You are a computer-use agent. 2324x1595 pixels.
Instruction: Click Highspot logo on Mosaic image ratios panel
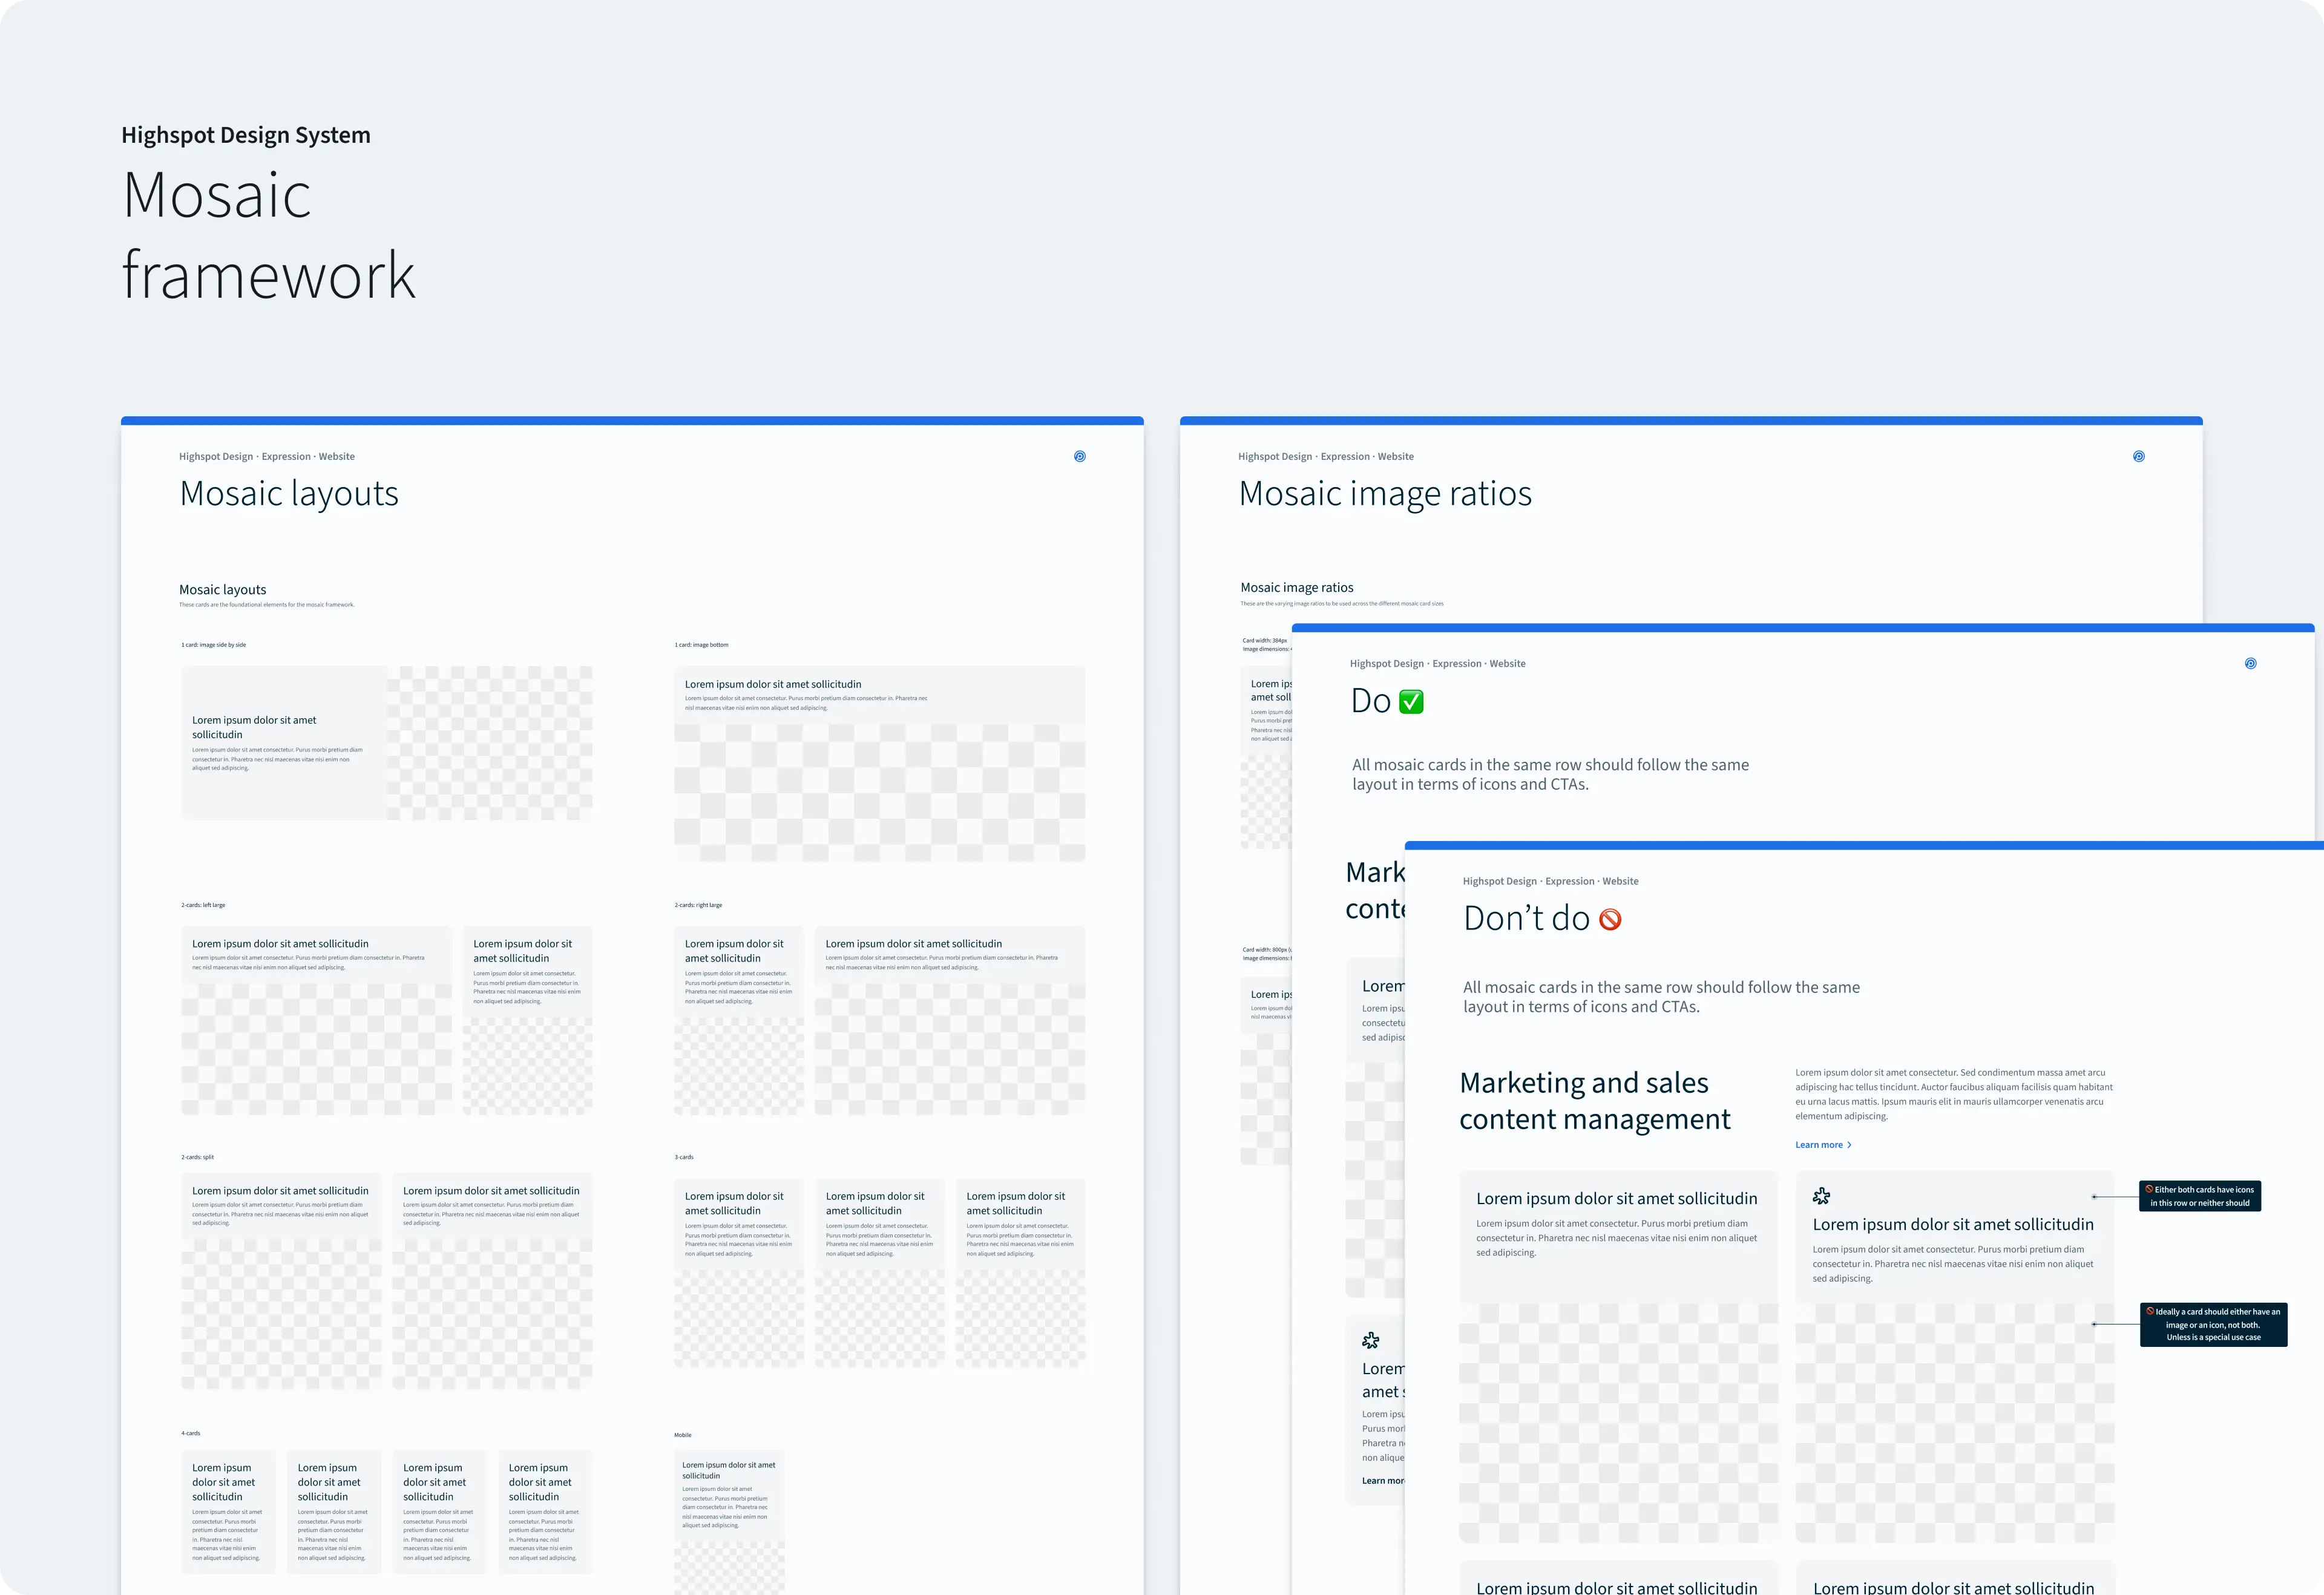pos(2138,456)
